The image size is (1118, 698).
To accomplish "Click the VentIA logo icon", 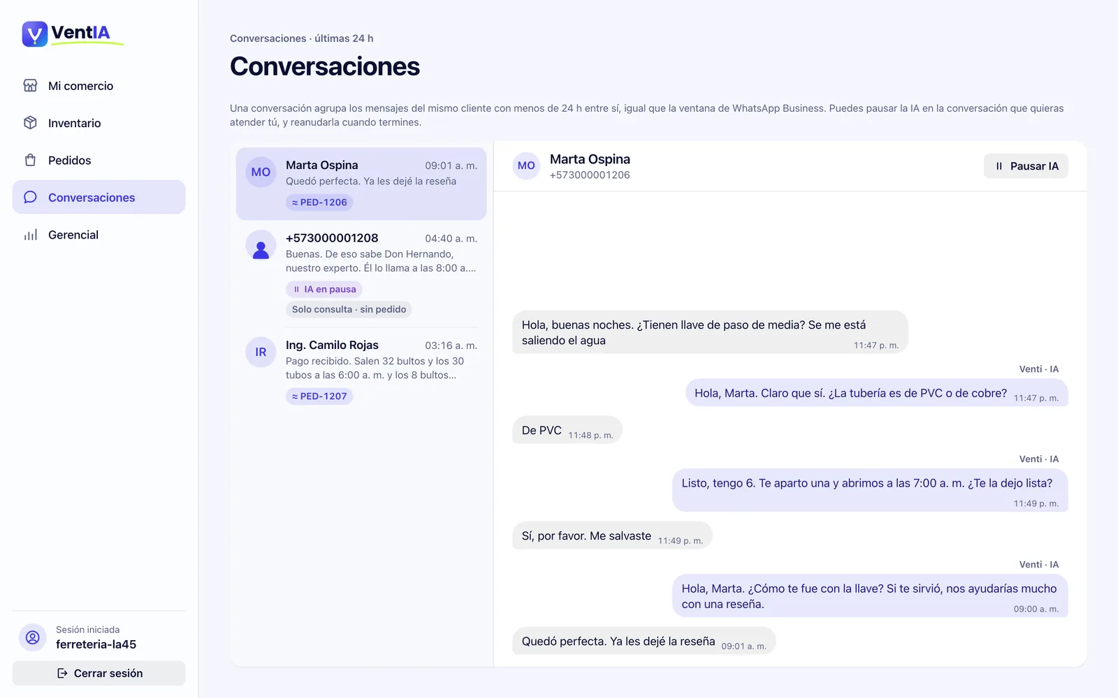I will click(34, 34).
